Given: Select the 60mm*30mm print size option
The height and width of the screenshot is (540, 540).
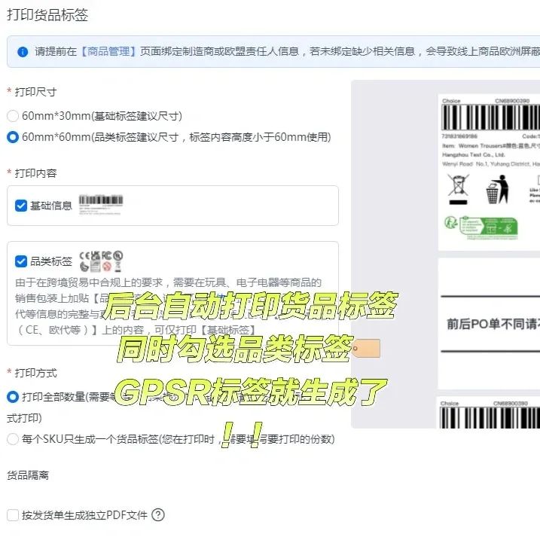Looking at the screenshot, I should 13,116.
